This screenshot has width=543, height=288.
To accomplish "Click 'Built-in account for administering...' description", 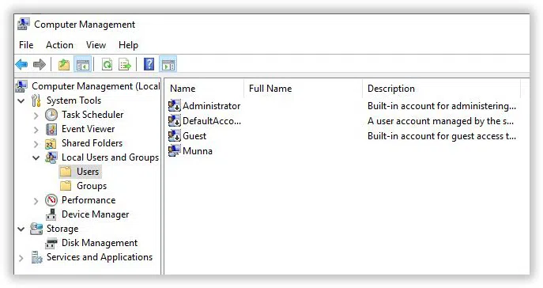I will (442, 106).
